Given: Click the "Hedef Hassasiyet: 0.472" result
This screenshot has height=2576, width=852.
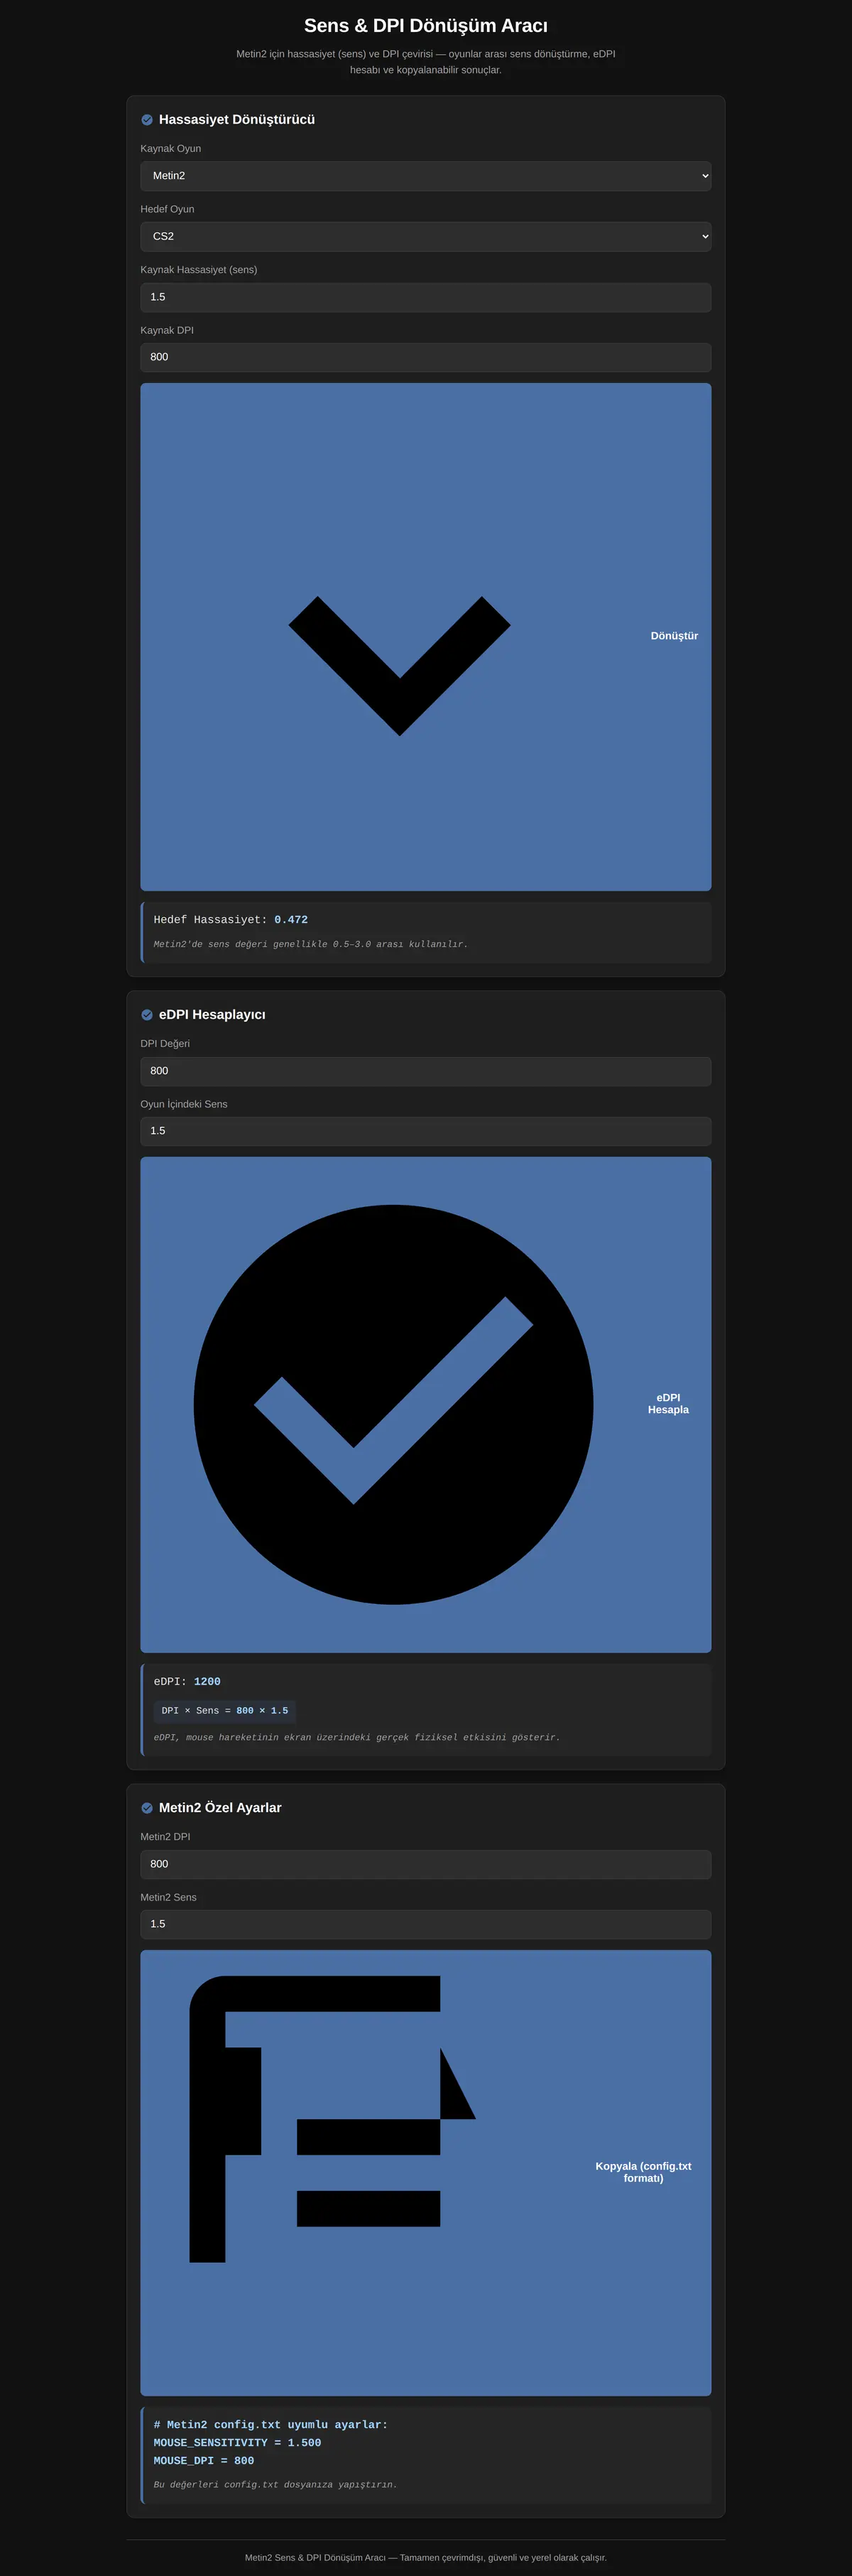Looking at the screenshot, I should tap(231, 920).
